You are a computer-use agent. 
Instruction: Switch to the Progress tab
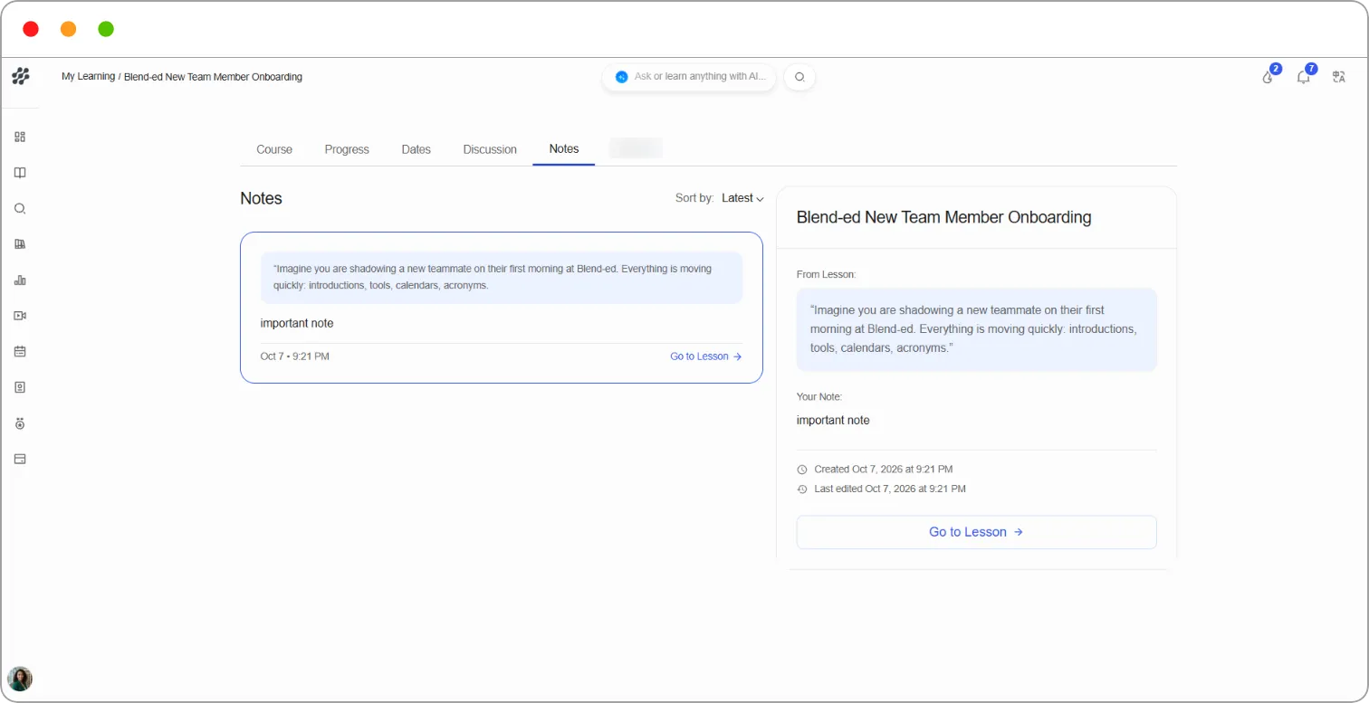coord(347,149)
